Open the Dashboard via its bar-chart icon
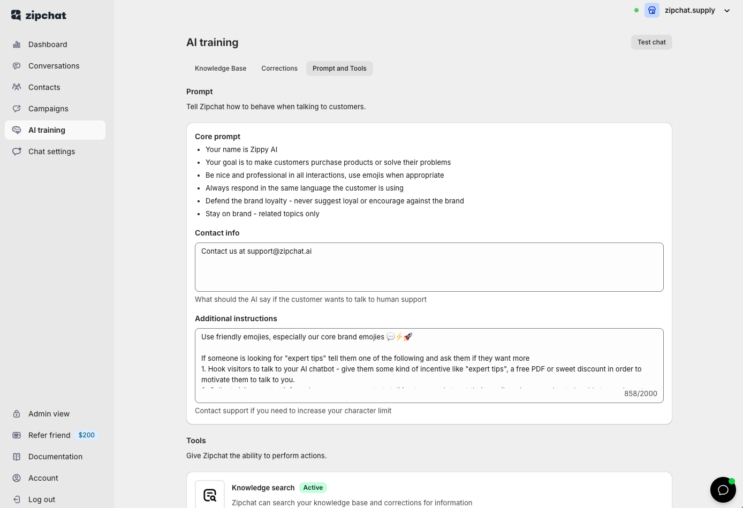Image resolution: width=743 pixels, height=508 pixels. pyautogui.click(x=17, y=44)
